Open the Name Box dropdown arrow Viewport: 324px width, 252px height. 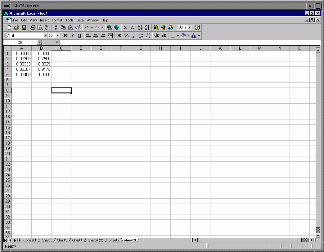pyautogui.click(x=39, y=42)
